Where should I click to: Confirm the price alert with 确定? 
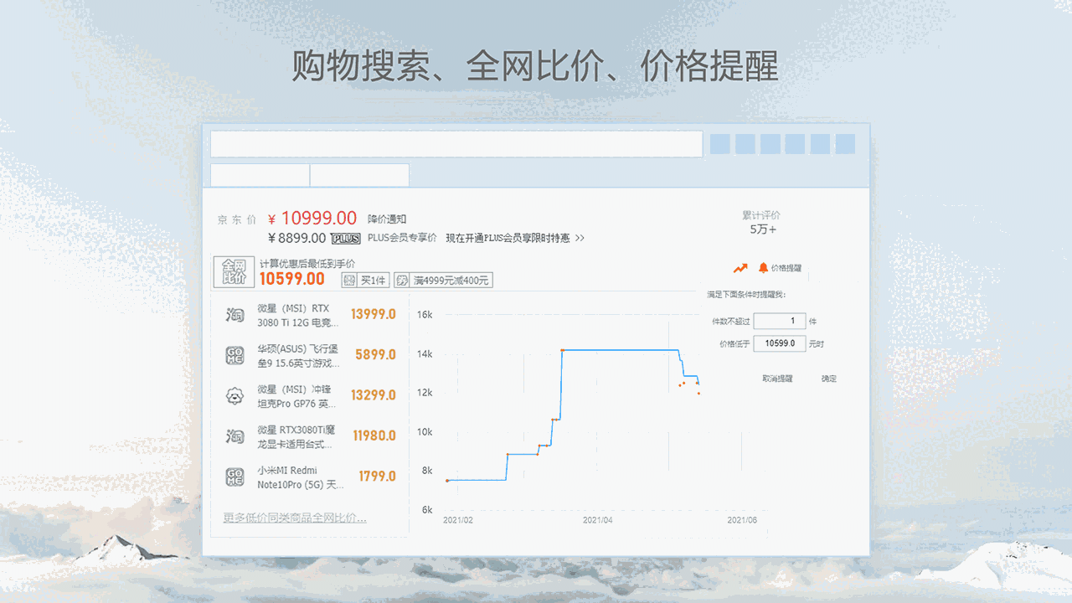click(828, 379)
